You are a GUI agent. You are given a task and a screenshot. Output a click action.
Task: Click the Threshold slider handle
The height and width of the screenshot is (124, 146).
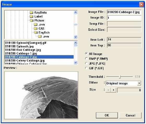(120, 77)
